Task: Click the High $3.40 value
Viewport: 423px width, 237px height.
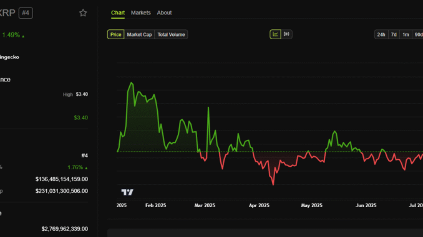Action: (82, 94)
